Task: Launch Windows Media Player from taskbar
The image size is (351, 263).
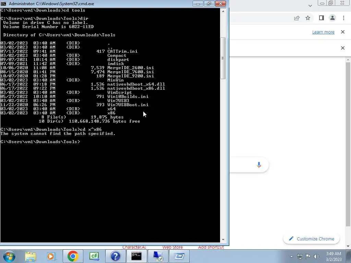Action: 51,256
